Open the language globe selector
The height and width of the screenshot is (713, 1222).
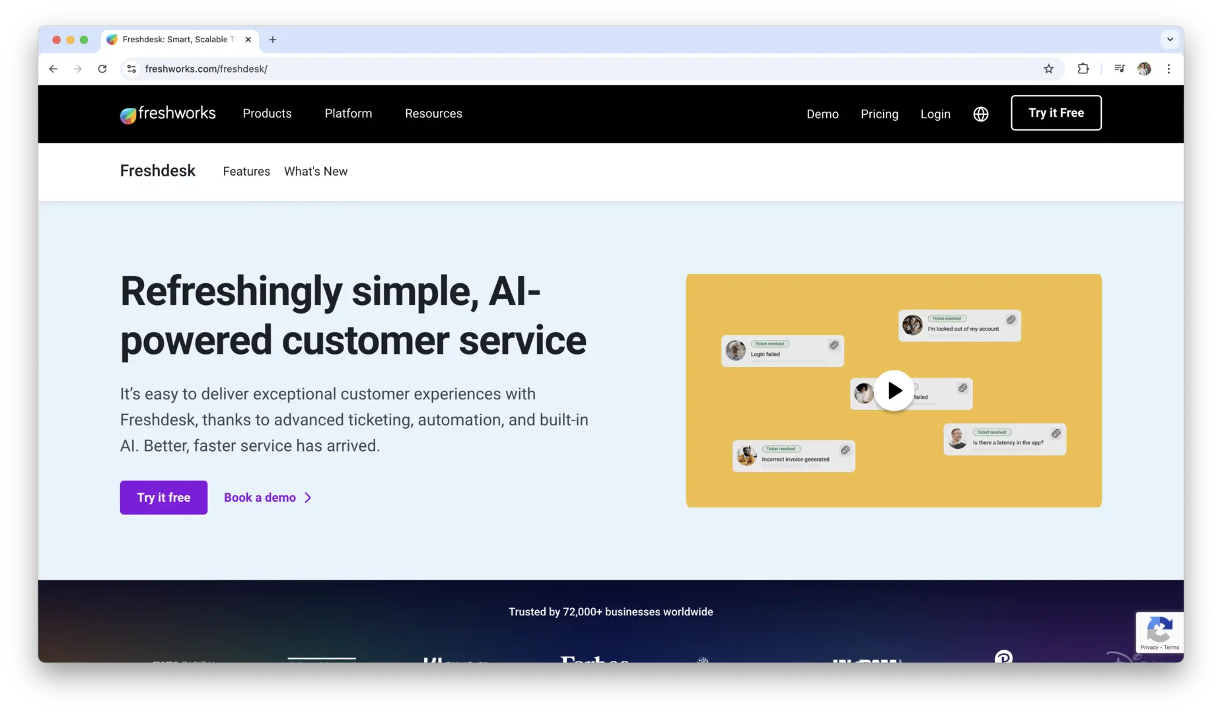980,114
